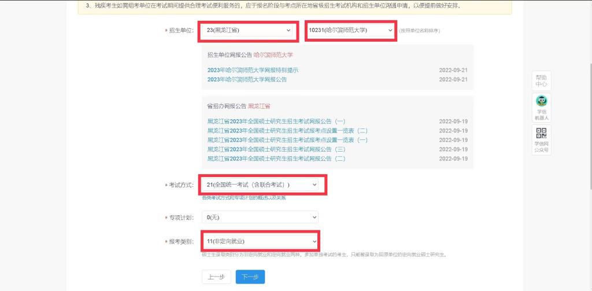Click the 学信机器人 robot icon
The image size is (592, 291).
[541, 108]
